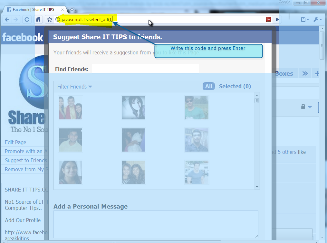Open the Promote with an Ad link
The width and height of the screenshot is (327, 243).
[x=26, y=151]
